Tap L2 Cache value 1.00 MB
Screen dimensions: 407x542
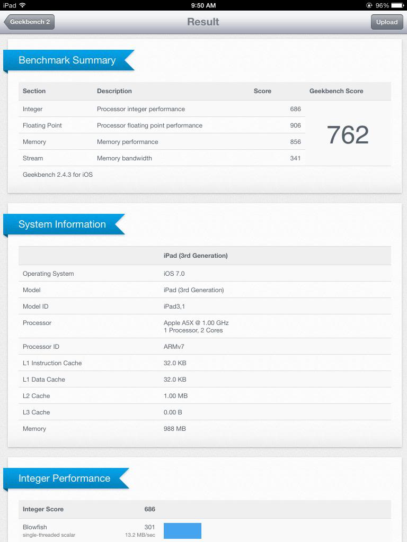coord(175,396)
